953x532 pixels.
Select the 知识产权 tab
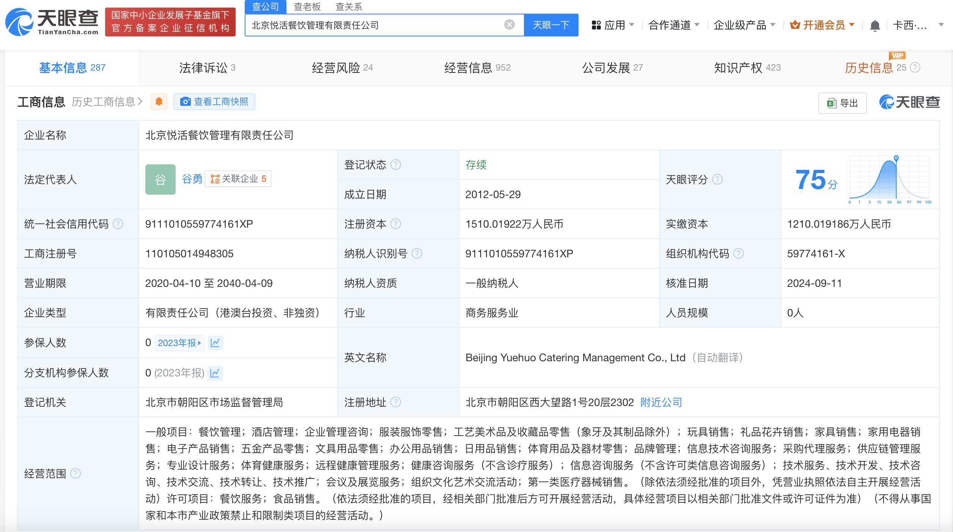click(x=747, y=68)
